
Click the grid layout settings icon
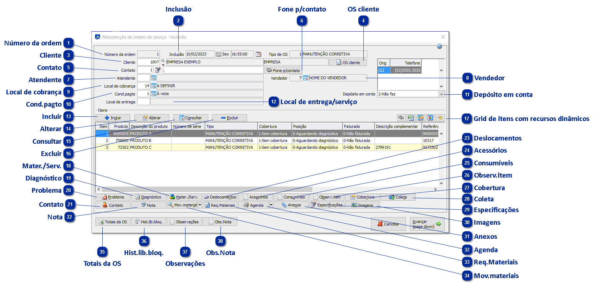point(421,118)
